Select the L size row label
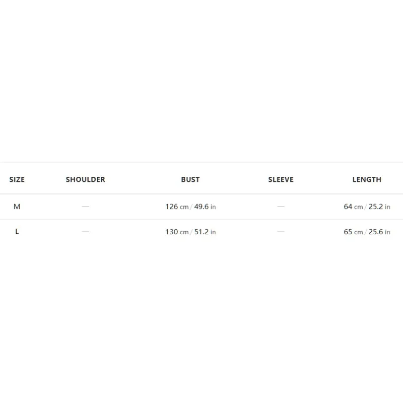This screenshot has width=403, height=403. tap(17, 232)
